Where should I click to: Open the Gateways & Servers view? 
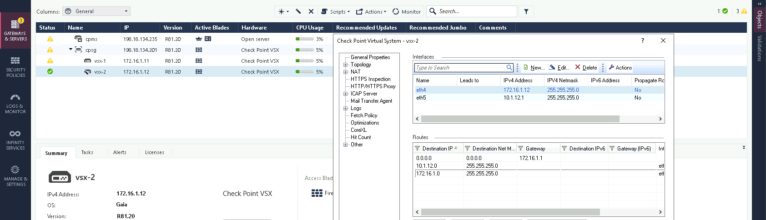[15, 31]
